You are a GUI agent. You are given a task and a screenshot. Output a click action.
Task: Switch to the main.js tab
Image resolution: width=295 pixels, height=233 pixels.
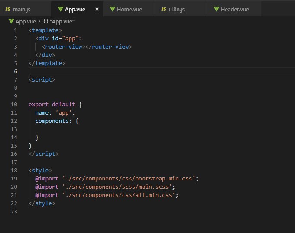click(26, 9)
